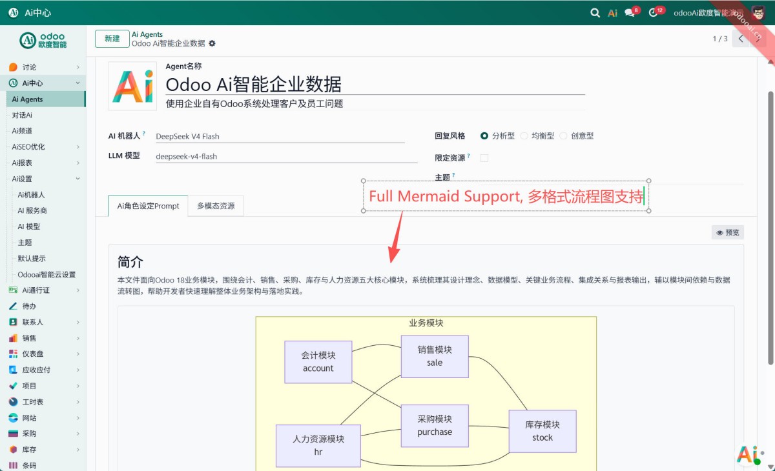Open activities clock icon with badge 12
This screenshot has height=471, width=775.
[654, 12]
